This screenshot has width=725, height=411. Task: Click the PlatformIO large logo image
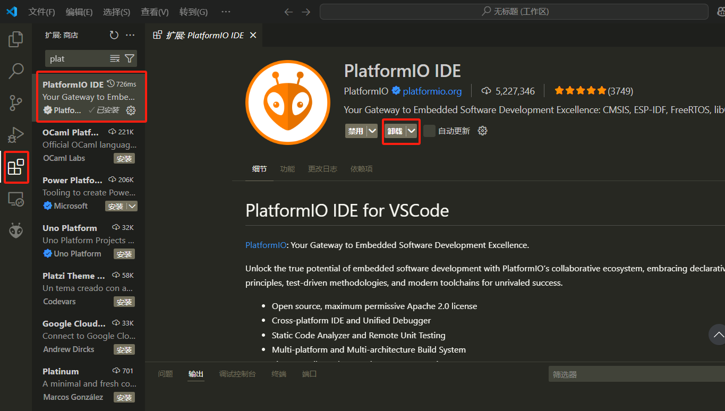[288, 102]
